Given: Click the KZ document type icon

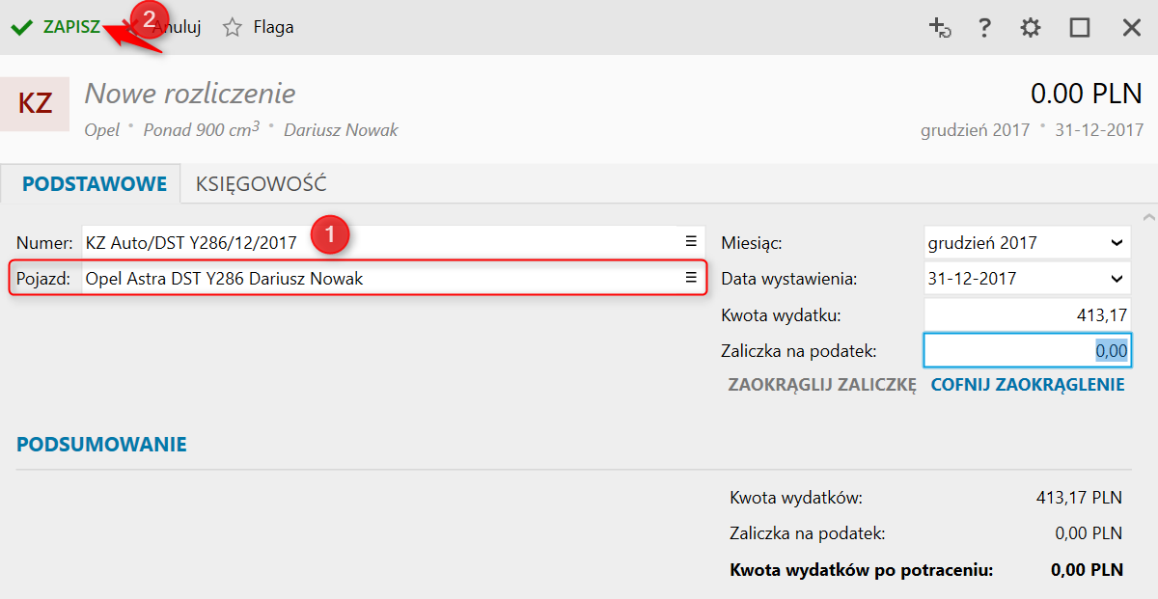Looking at the screenshot, I should point(35,104).
